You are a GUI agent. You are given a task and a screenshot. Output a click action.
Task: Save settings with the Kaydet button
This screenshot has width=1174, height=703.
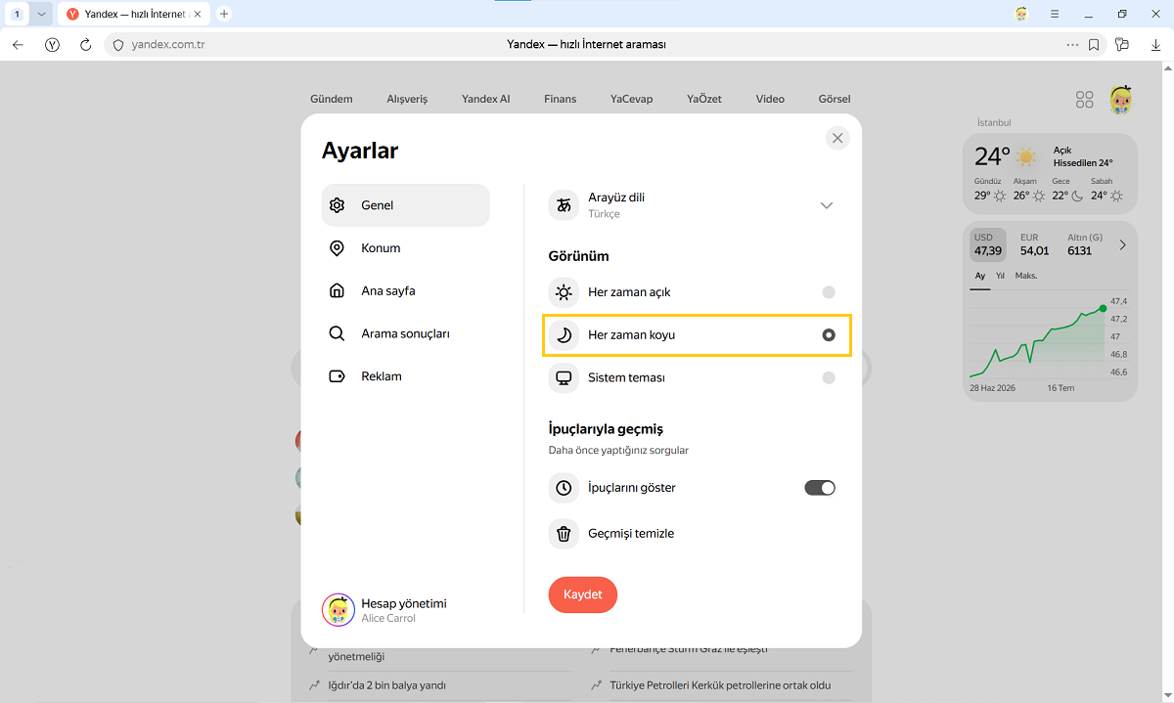pos(583,594)
